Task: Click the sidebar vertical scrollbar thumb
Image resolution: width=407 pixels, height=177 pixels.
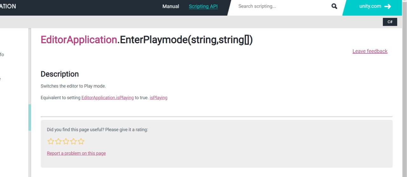Action: click(30, 117)
